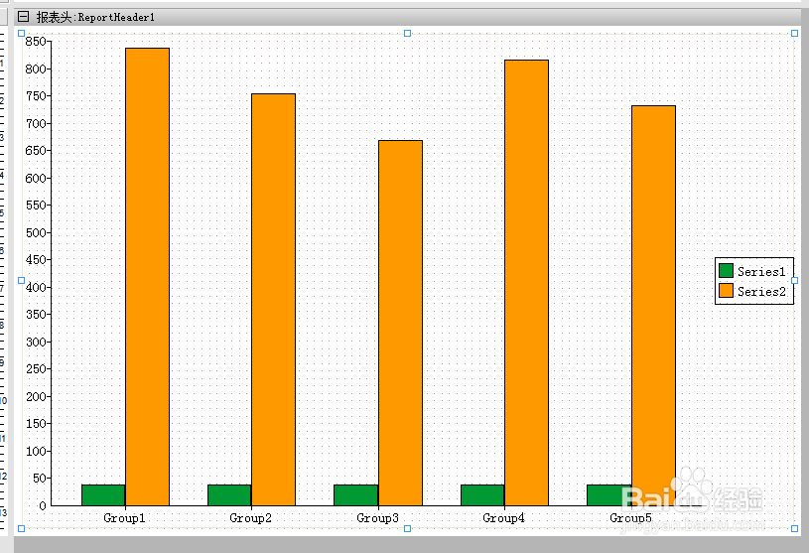Image resolution: width=809 pixels, height=553 pixels.
Task: Collapse the ReportHeader1 section
Action: 23,17
